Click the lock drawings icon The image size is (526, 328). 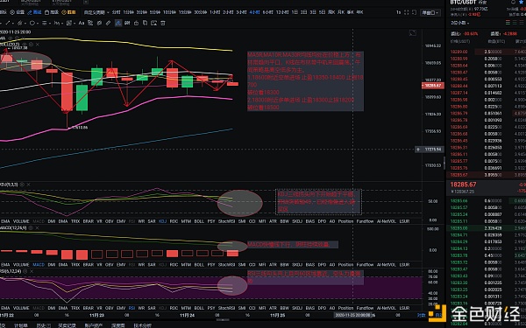pyautogui.click(x=136, y=23)
